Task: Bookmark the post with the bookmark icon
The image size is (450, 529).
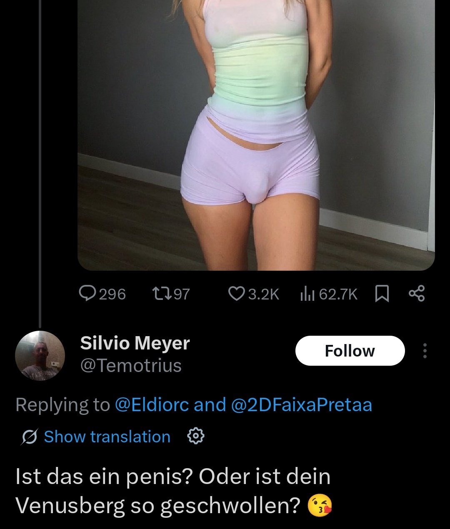Action: tap(382, 294)
